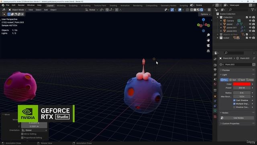Open Scene properties tab icon

coord(215,79)
